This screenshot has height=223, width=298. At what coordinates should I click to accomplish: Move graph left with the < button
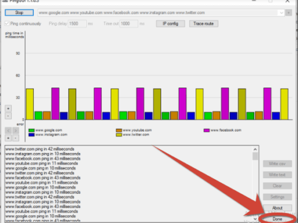coord(8,131)
